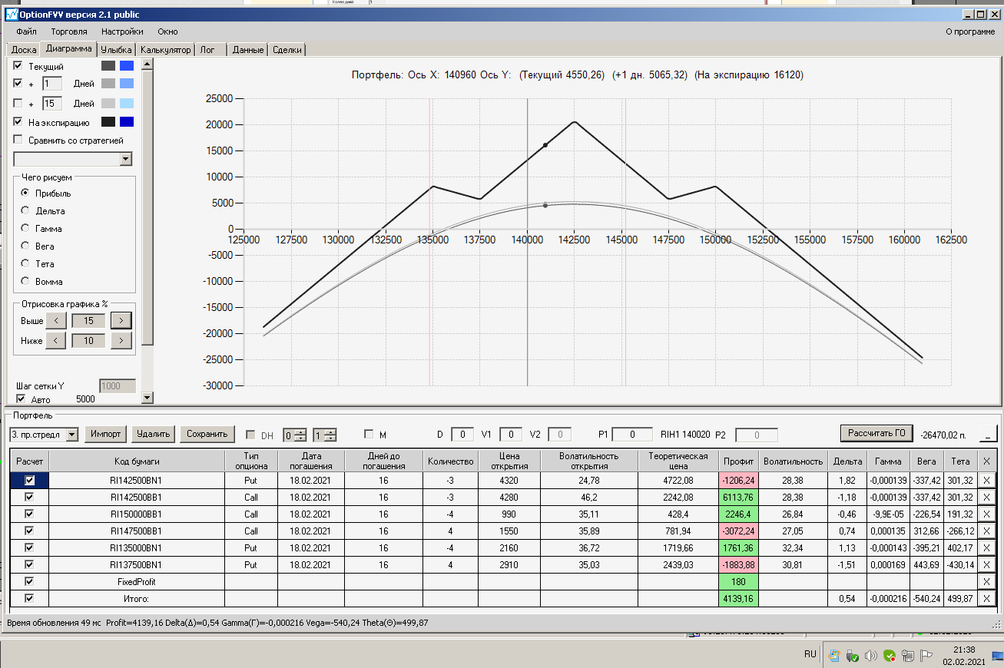
Task: Click the collapse button beside -26470,02 п.
Action: 988,434
